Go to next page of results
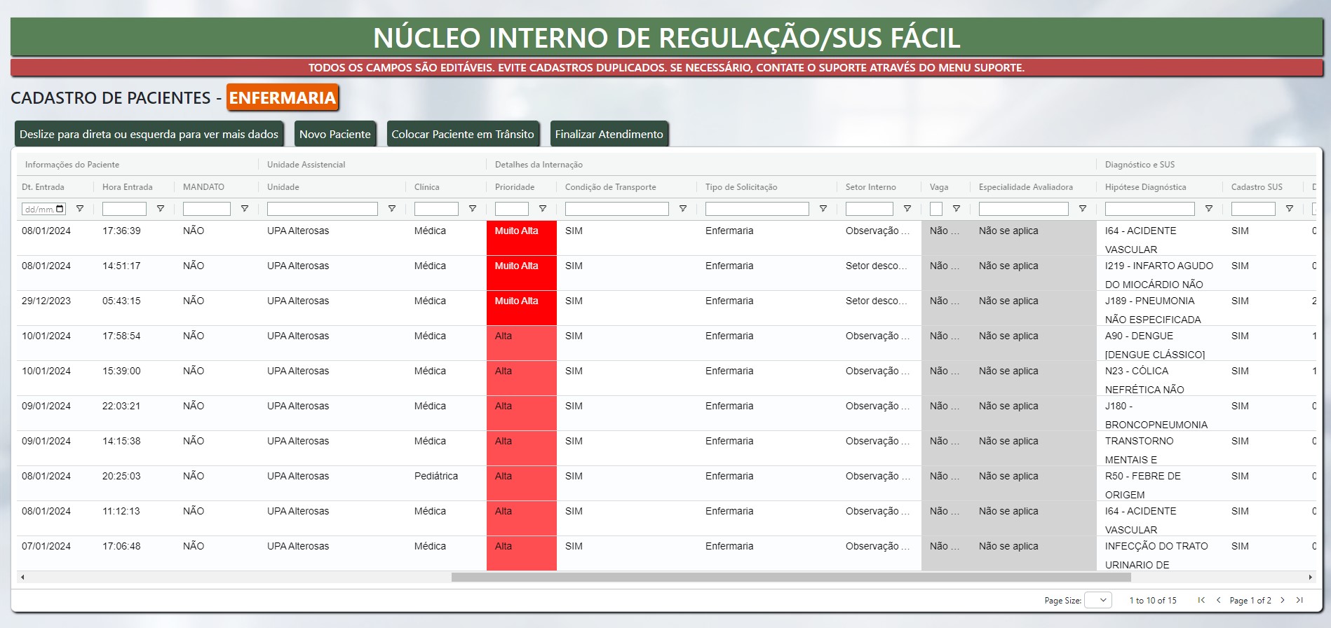The width and height of the screenshot is (1331, 628). [x=1283, y=600]
